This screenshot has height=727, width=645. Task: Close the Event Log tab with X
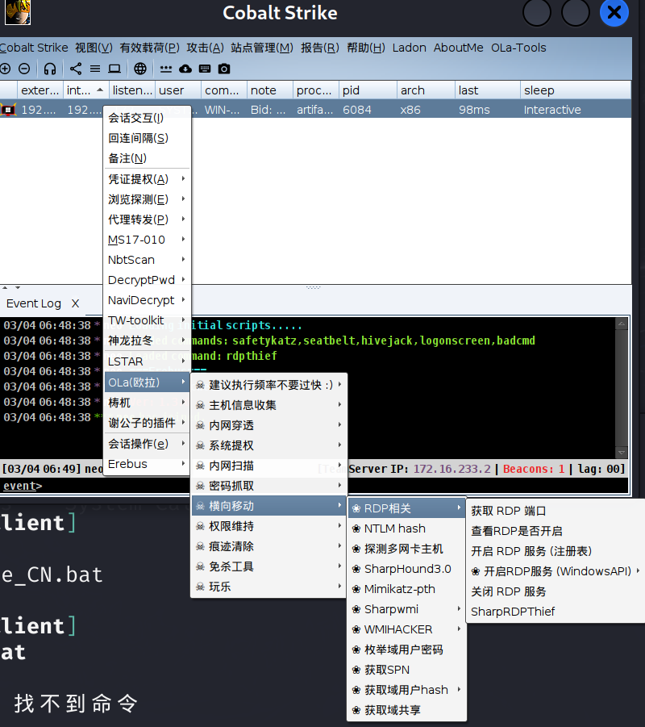tap(75, 303)
